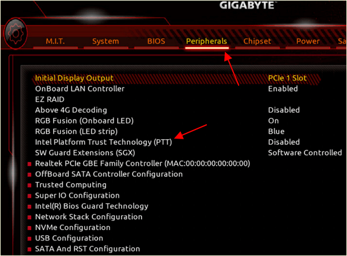Open NVMe Configuration submenu
This screenshot has width=347, height=256.
coord(73,227)
